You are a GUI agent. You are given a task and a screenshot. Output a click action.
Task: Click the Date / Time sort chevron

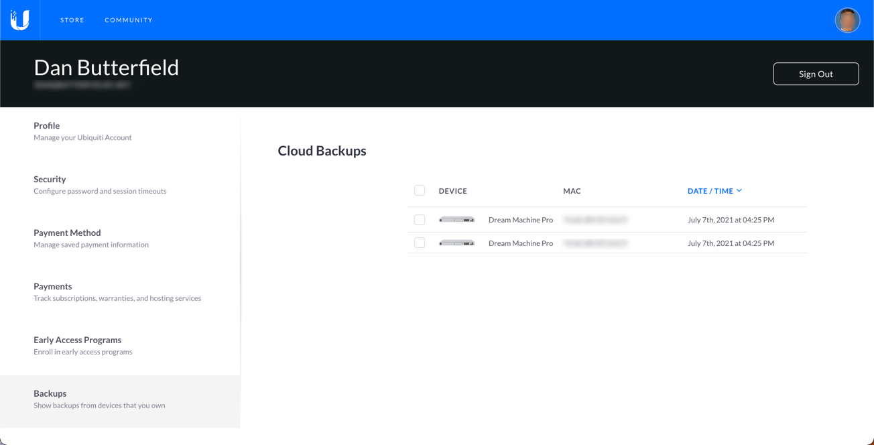tap(739, 191)
